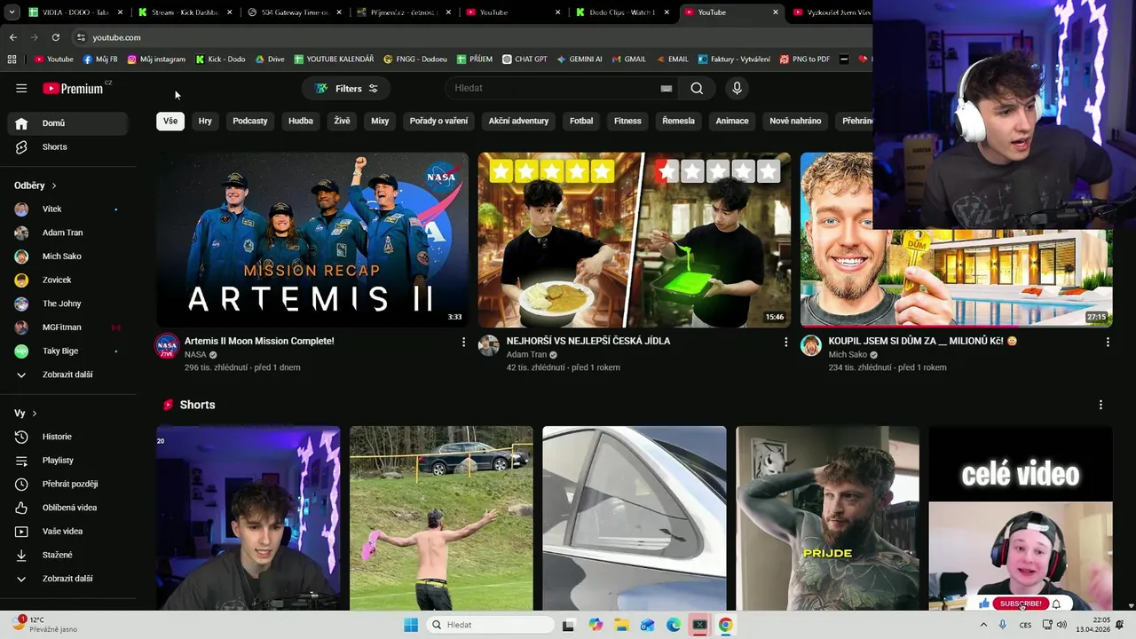Viewport: 1136px width, 639px height.
Task: Open the Domů home page
Action: pos(67,123)
